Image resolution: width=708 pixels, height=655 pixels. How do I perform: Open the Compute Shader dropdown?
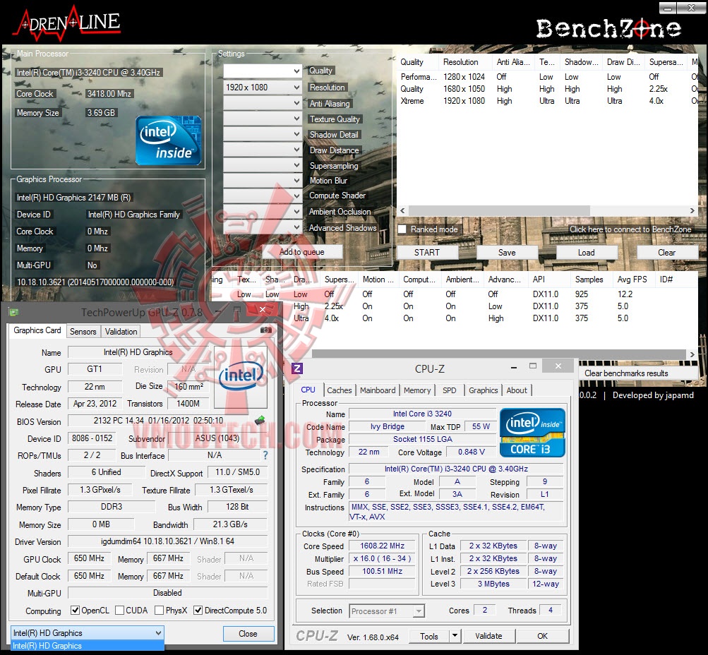[263, 196]
